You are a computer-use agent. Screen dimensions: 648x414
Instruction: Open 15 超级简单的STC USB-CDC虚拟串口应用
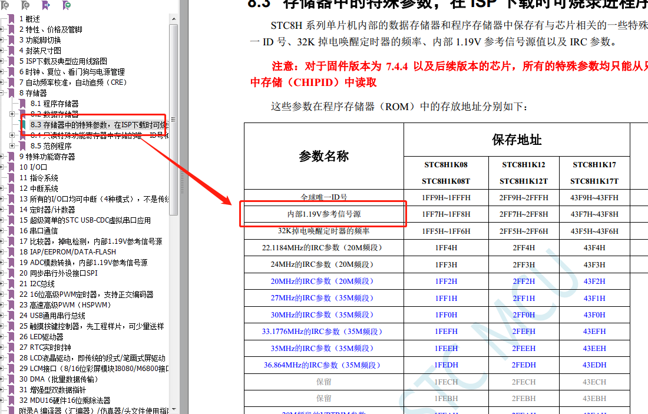[x=85, y=220]
